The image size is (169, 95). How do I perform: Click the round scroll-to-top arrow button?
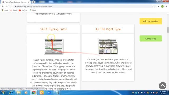(x=163, y=86)
